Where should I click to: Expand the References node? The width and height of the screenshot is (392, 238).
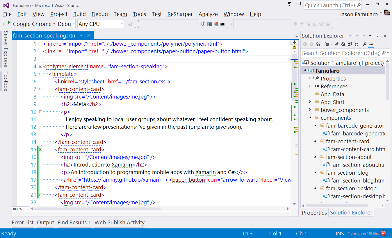(x=310, y=86)
